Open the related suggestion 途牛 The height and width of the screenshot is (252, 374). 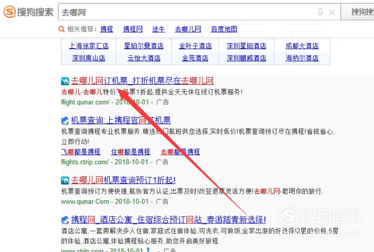(x=158, y=29)
